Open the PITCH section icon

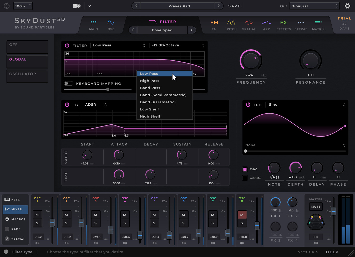(231, 23)
